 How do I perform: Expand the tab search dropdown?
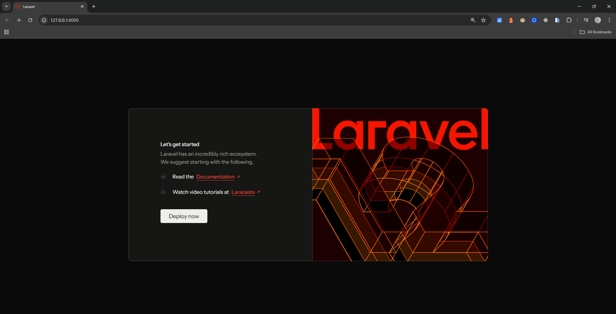(6, 6)
